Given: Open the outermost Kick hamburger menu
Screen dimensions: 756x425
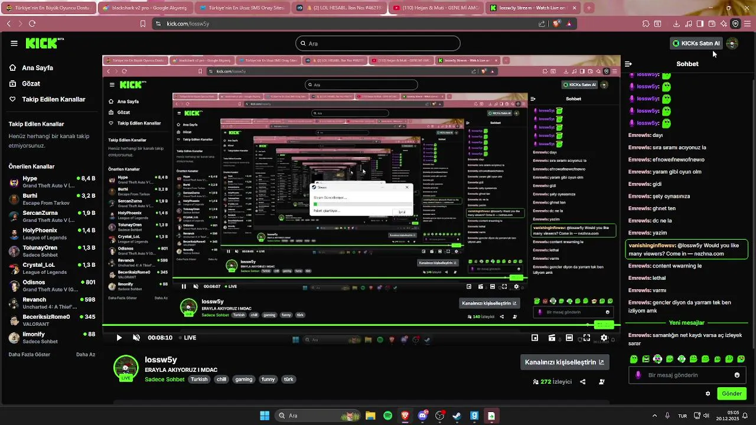Looking at the screenshot, I should point(14,43).
